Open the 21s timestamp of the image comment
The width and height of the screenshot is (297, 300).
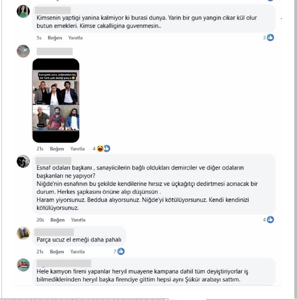(x=40, y=149)
